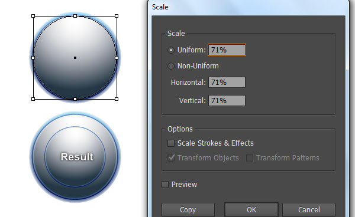The width and height of the screenshot is (355, 217).
Task: Click the right-middle bounding box handle
Action: 117,58
